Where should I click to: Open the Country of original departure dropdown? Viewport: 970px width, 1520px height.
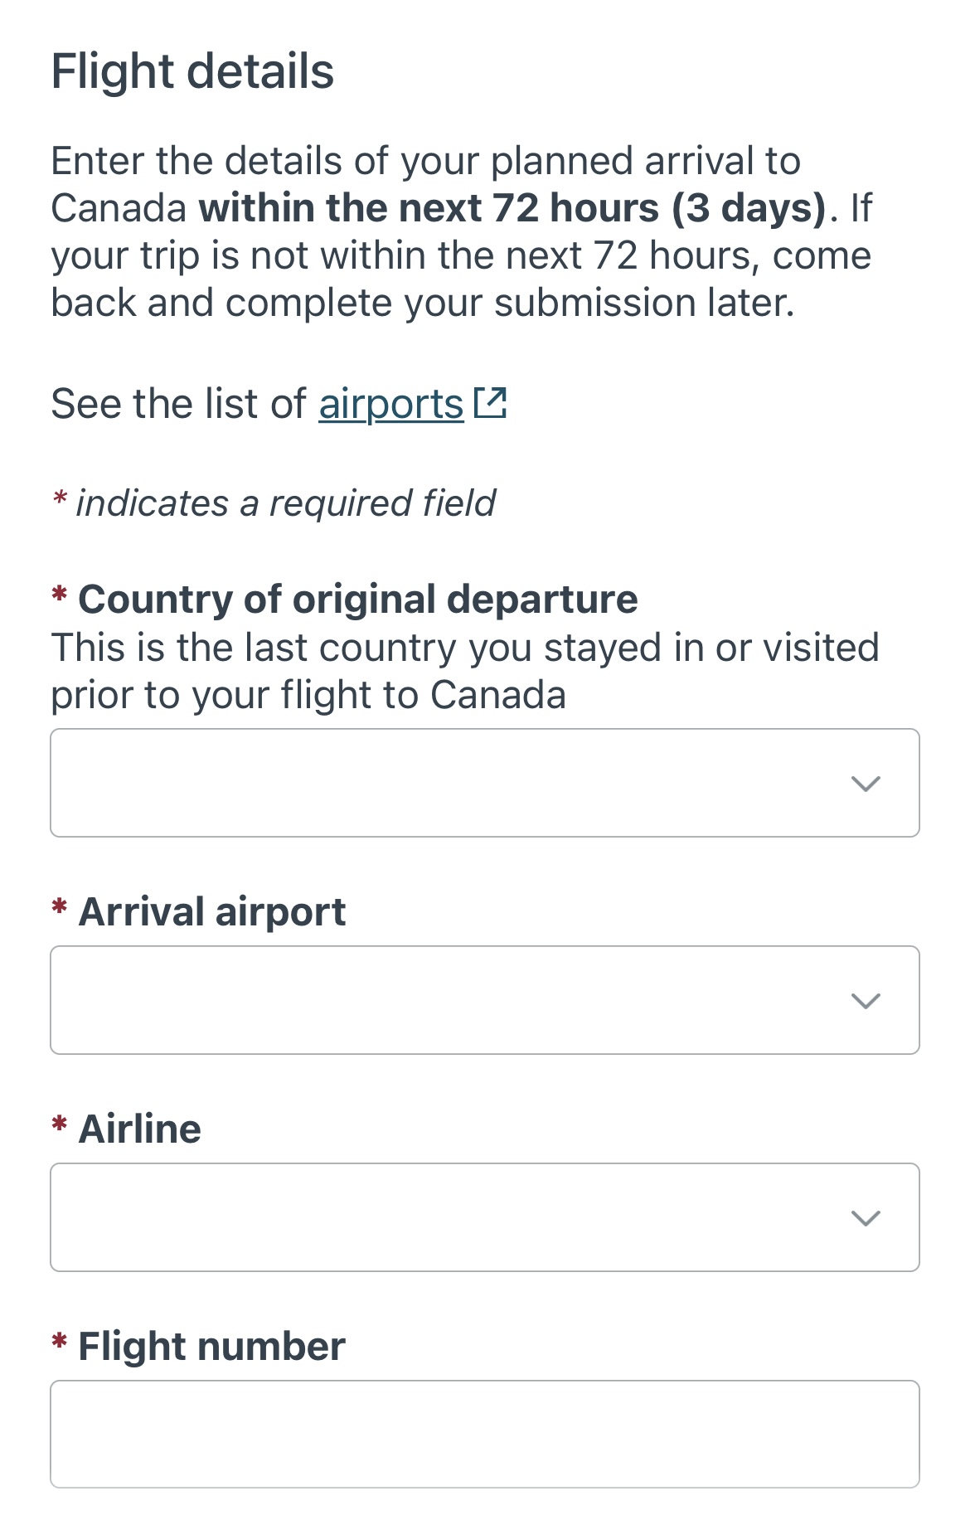[485, 783]
